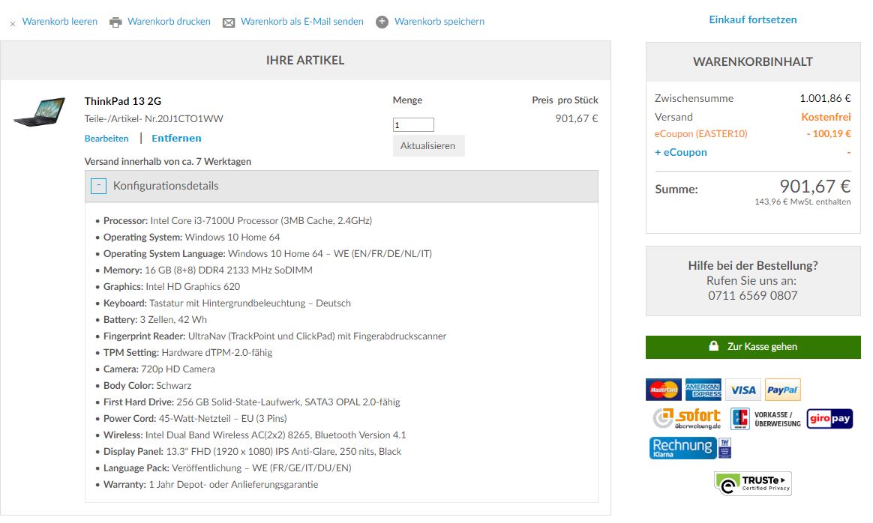Image resolution: width=873 pixels, height=523 pixels.
Task: Click the phone number 0711 6569 0807
Action: tap(753, 295)
